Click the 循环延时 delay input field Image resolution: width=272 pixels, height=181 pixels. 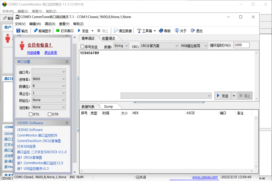pos(241,45)
